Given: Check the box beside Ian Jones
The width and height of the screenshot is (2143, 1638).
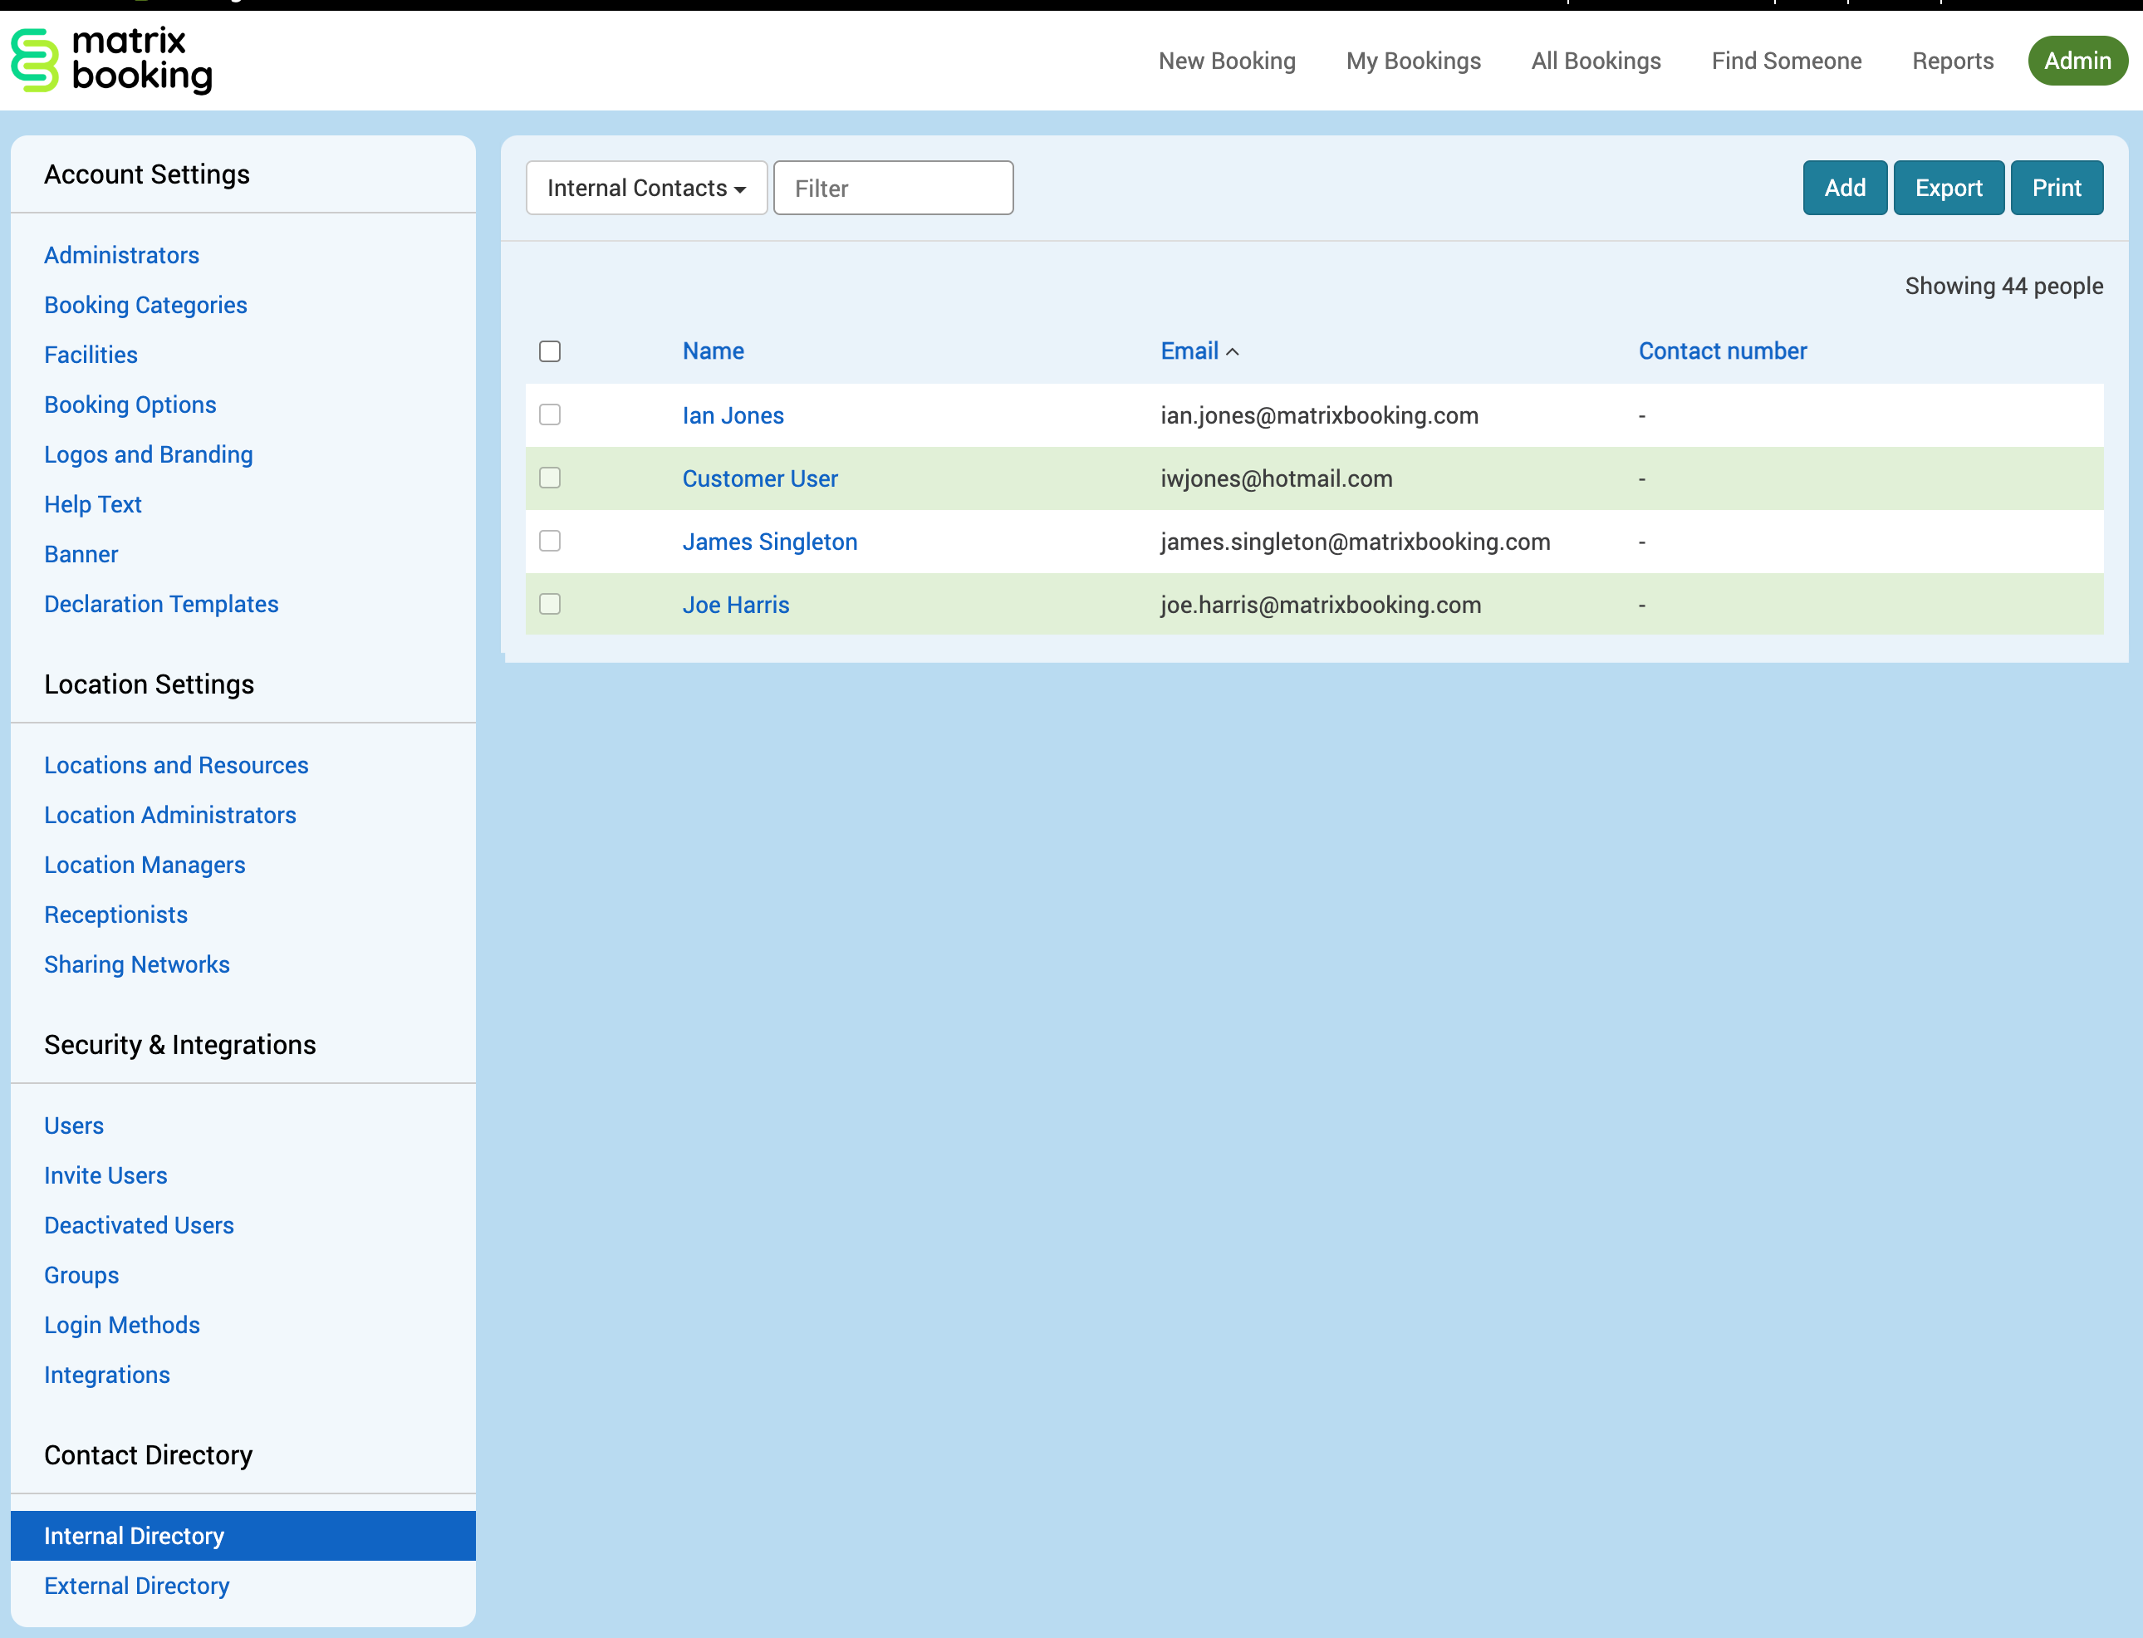Looking at the screenshot, I should point(550,414).
